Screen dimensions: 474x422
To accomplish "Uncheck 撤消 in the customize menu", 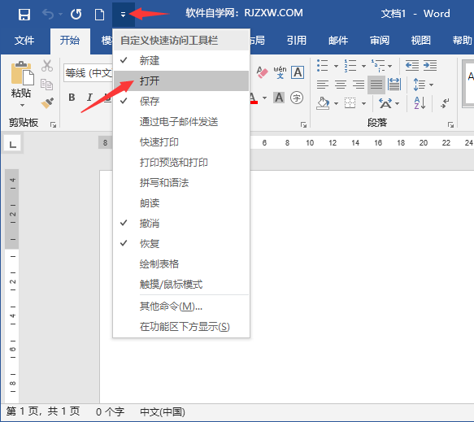I will [x=180, y=223].
